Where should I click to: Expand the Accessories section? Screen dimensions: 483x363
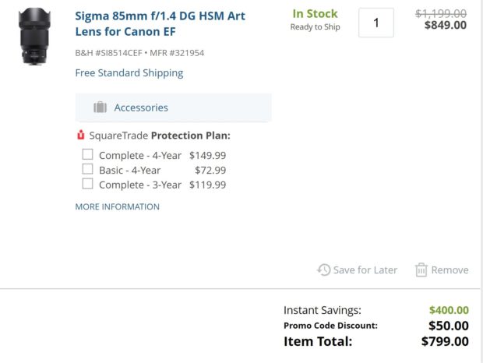point(141,107)
